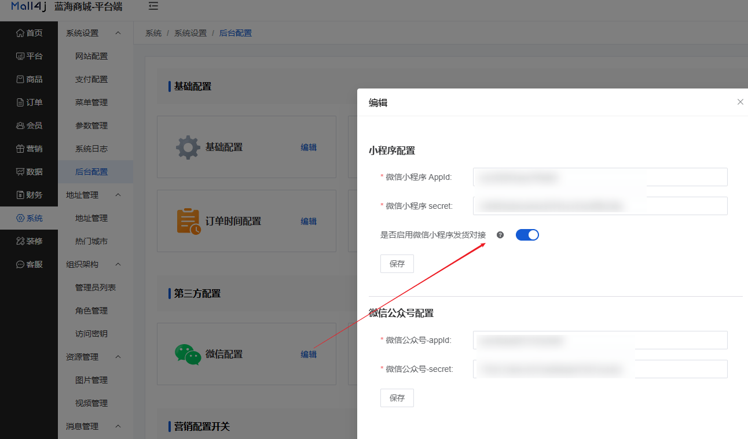Click the 客服 chat bubble icon
Image resolution: width=748 pixels, height=439 pixels.
click(20, 264)
